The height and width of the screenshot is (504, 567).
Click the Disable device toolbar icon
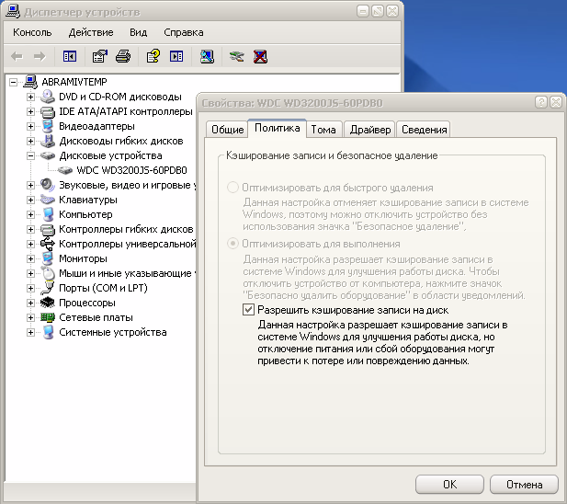click(237, 56)
